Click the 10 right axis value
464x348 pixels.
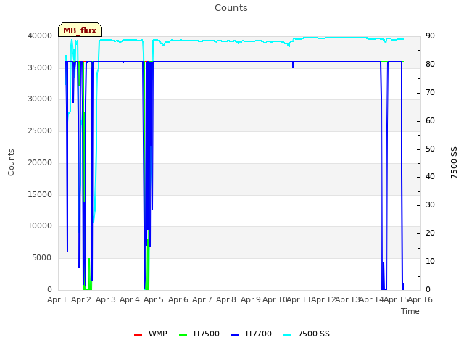click(430, 261)
